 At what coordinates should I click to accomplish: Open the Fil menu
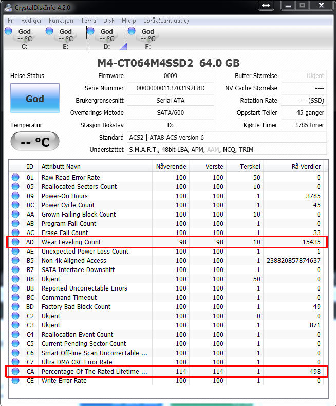coord(11,21)
